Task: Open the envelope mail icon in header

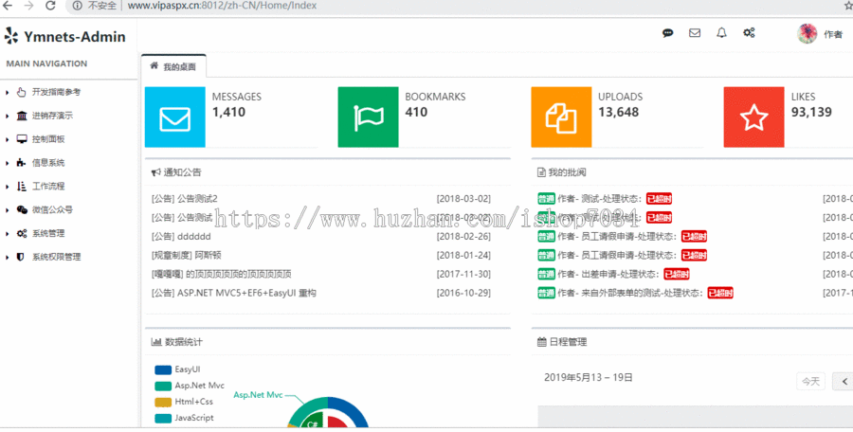Action: (695, 33)
